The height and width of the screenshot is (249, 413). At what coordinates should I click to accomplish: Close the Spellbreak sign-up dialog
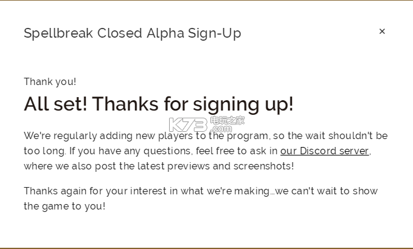click(x=382, y=32)
